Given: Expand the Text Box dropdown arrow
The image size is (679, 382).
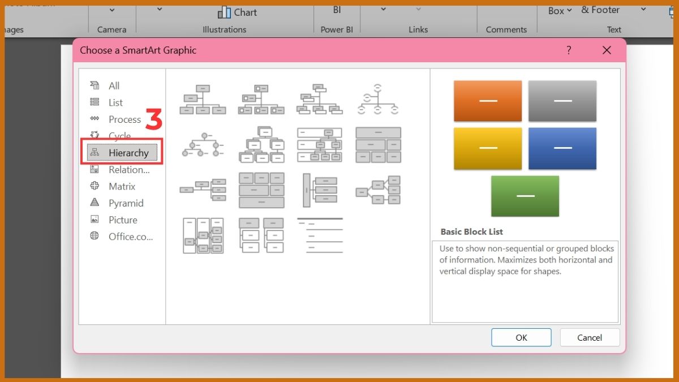Looking at the screenshot, I should (569, 10).
